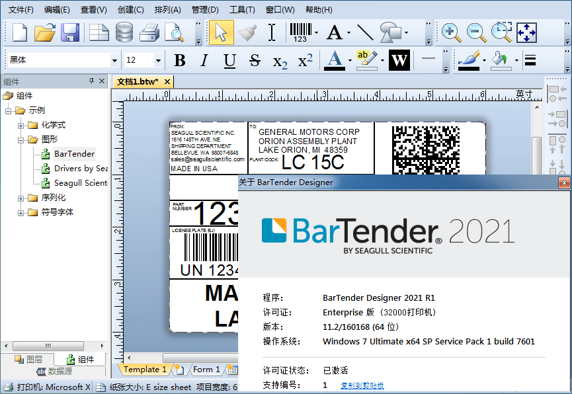The image size is (572, 394).
Task: Pick line color with the brush swatch
Action: tap(469, 60)
